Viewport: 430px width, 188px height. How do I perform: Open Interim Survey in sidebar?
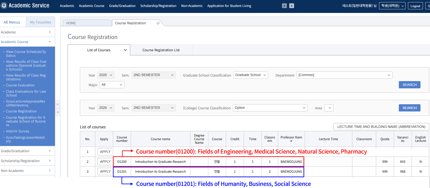point(18,131)
